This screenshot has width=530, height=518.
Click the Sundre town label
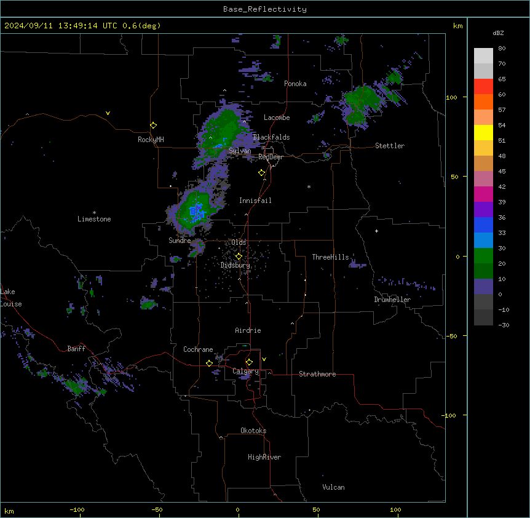tap(180, 241)
